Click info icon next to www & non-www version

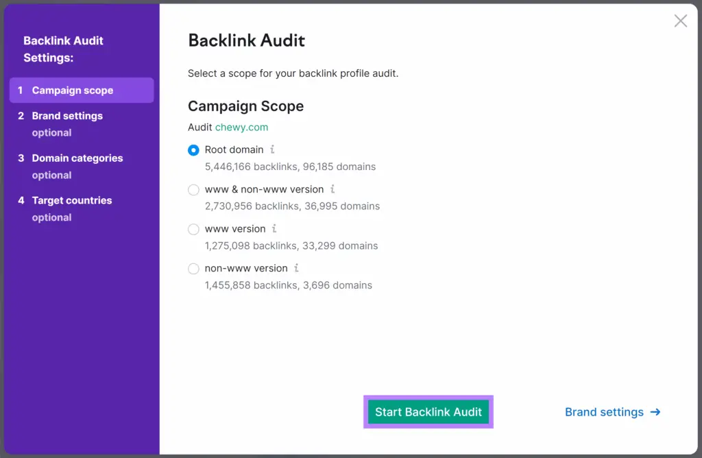[332, 189]
